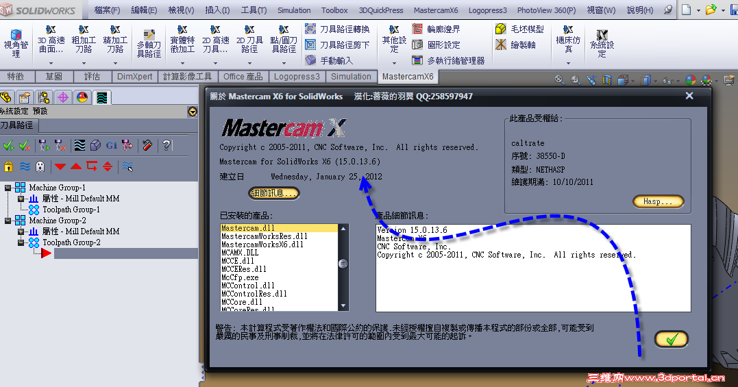Image resolution: width=738 pixels, height=387 pixels.
Task: Select MastercamWorksRes.dll in installed products list
Action: coord(264,236)
